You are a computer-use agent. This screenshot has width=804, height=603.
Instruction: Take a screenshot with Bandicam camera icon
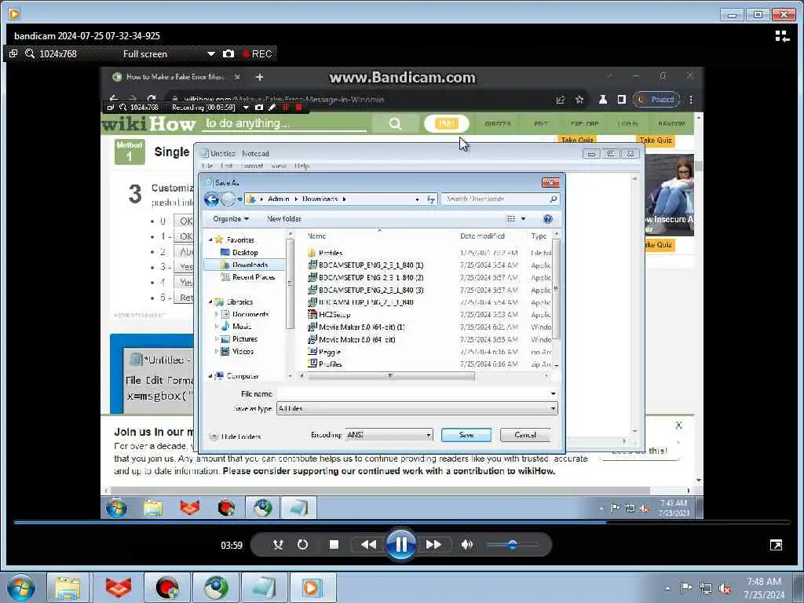(228, 54)
